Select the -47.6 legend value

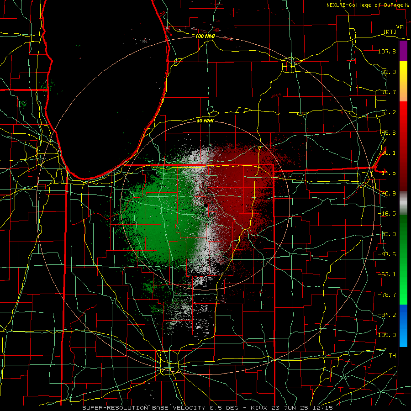coord(387,254)
